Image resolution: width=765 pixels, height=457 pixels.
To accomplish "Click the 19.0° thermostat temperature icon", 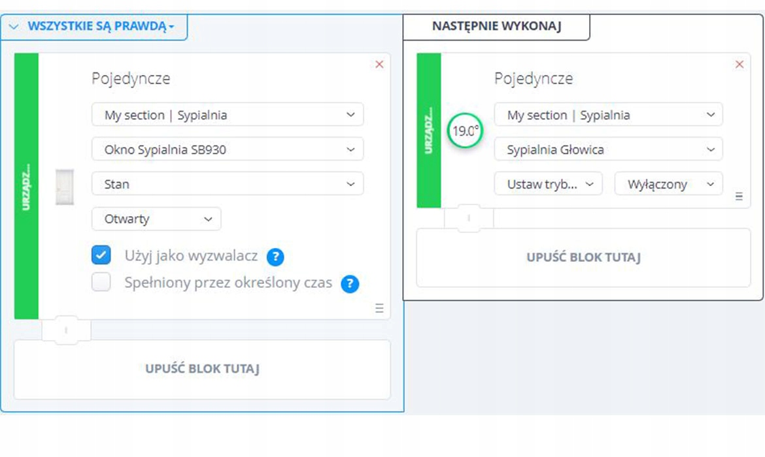I will click(465, 131).
